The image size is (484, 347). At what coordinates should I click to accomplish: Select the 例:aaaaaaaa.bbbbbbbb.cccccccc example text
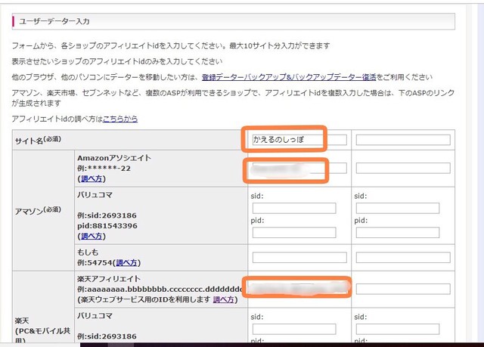point(160,290)
